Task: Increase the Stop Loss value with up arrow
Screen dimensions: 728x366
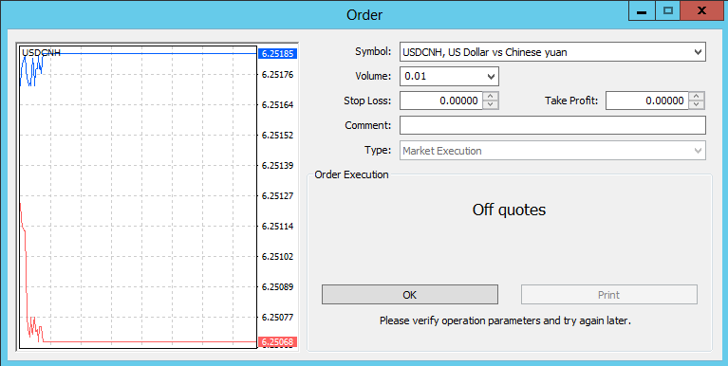Action: pos(491,96)
